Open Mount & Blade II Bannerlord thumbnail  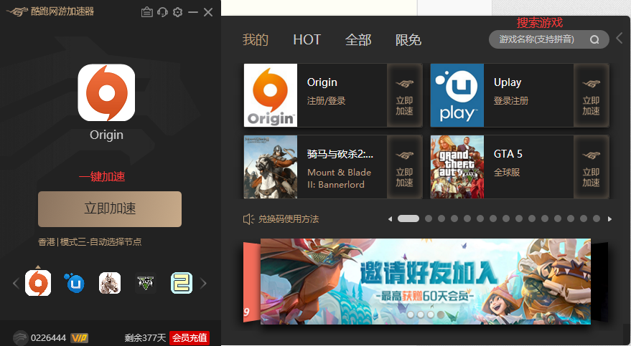pos(271,167)
